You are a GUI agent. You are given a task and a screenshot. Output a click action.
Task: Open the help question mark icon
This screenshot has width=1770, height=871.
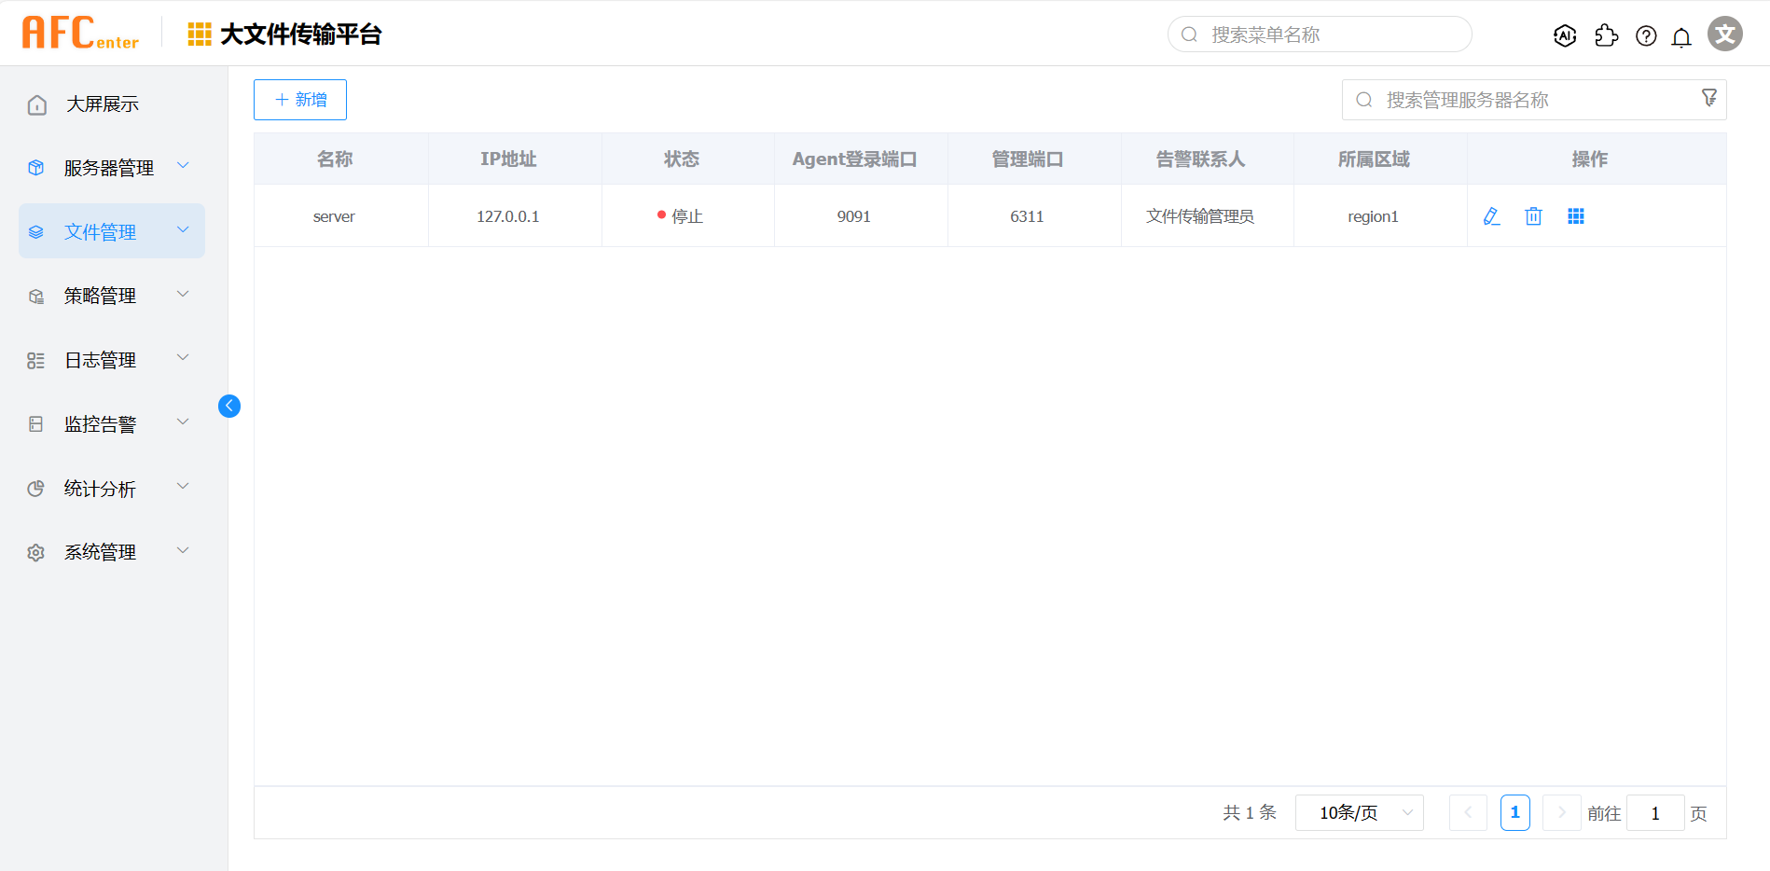(1646, 35)
